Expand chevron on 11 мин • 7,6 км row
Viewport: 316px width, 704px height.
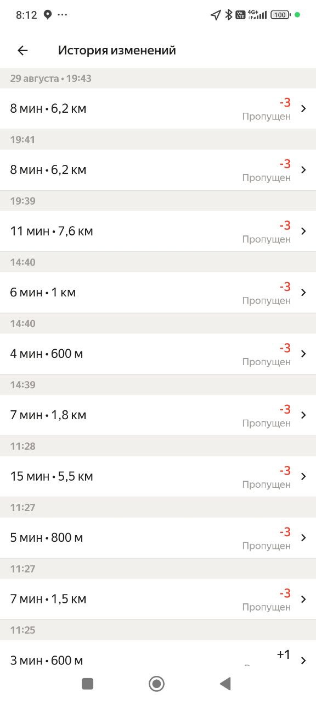pyautogui.click(x=304, y=232)
